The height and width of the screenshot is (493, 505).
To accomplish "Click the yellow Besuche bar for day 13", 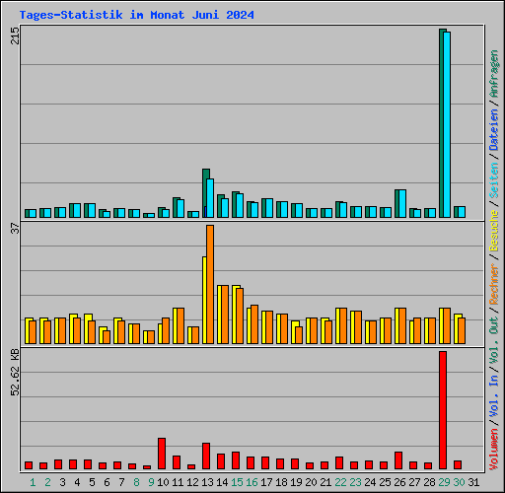I will pyautogui.click(x=204, y=300).
